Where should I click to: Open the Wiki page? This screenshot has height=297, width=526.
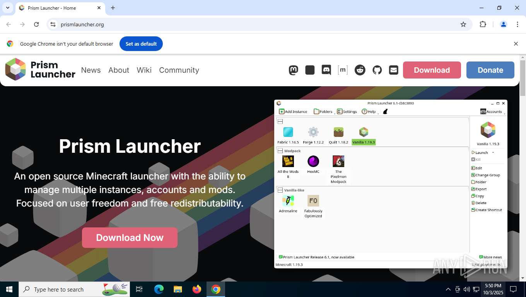(x=144, y=70)
